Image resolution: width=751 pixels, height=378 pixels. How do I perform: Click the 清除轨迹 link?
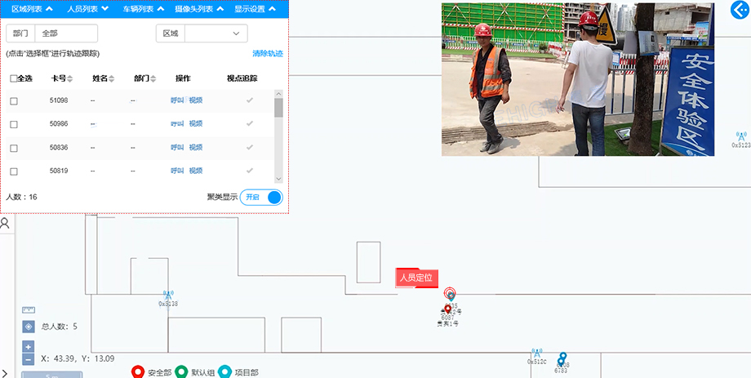click(x=267, y=53)
